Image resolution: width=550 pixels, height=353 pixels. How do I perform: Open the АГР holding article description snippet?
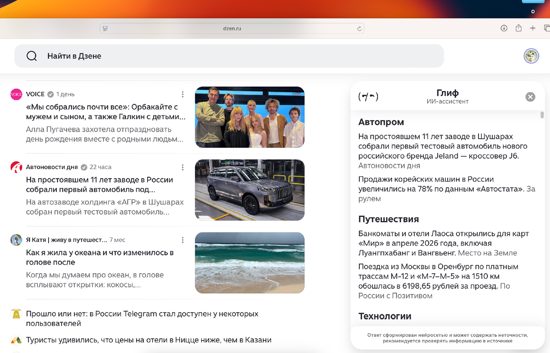pos(105,207)
